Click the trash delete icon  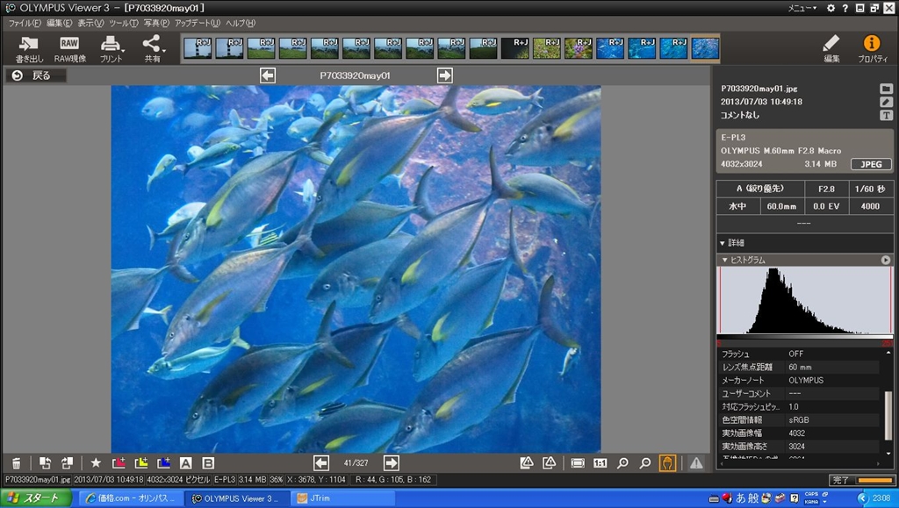click(x=16, y=463)
